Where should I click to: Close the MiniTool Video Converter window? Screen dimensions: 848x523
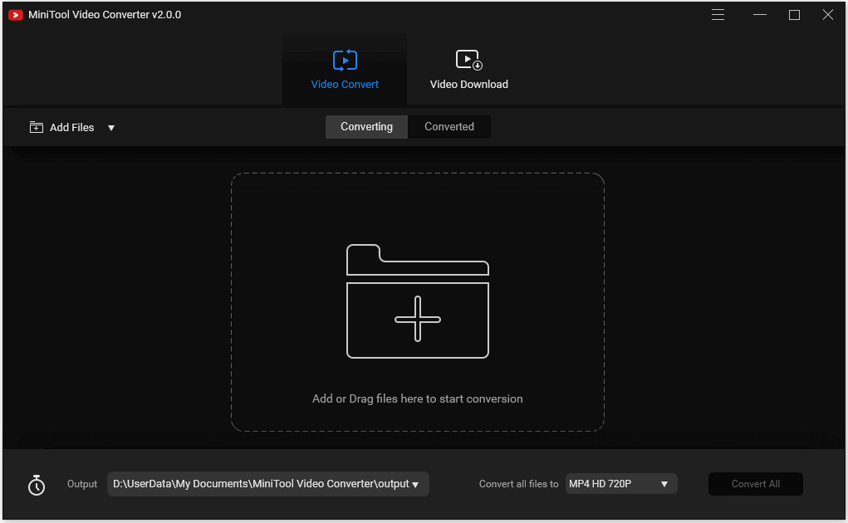click(x=828, y=15)
